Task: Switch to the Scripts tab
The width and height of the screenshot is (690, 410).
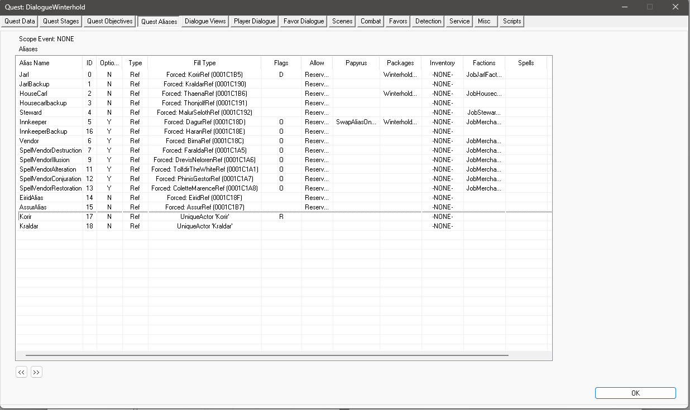Action: 512,21
